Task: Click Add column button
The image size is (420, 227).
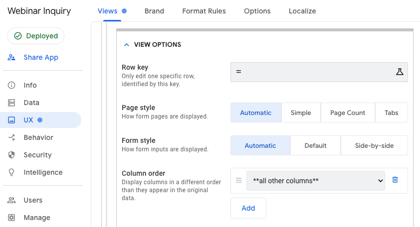Action: click(248, 208)
